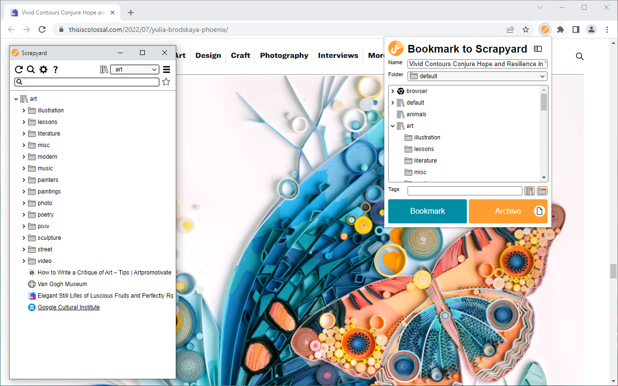Screen dimensions: 618x386
Task: Open the 'Google Cultural Institute' bookmark
Action: (x=69, y=307)
